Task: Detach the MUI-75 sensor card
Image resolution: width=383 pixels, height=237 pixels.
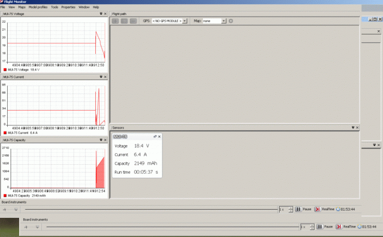Action: [155, 136]
